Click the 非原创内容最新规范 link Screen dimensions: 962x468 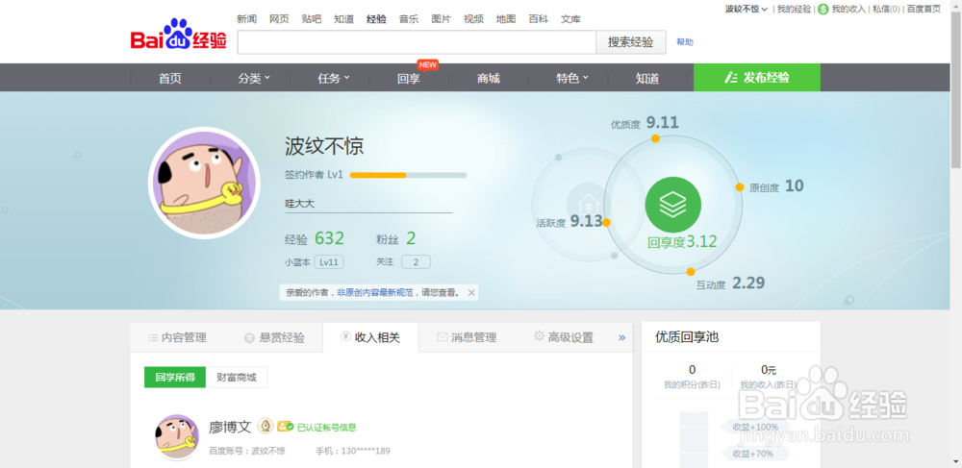pyautogui.click(x=375, y=293)
